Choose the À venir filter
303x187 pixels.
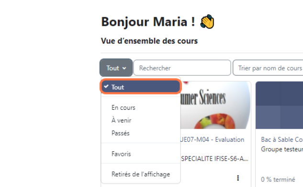122,120
